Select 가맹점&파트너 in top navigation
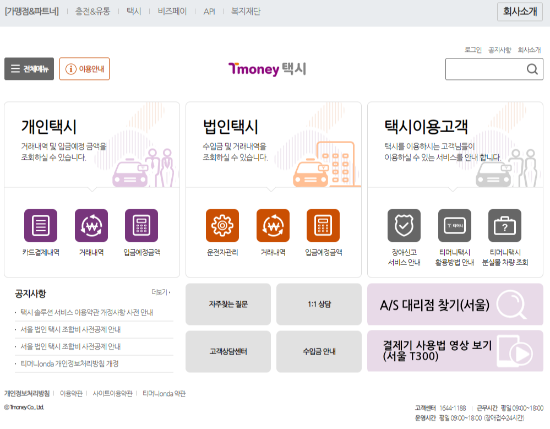550x429 pixels. 31,12
